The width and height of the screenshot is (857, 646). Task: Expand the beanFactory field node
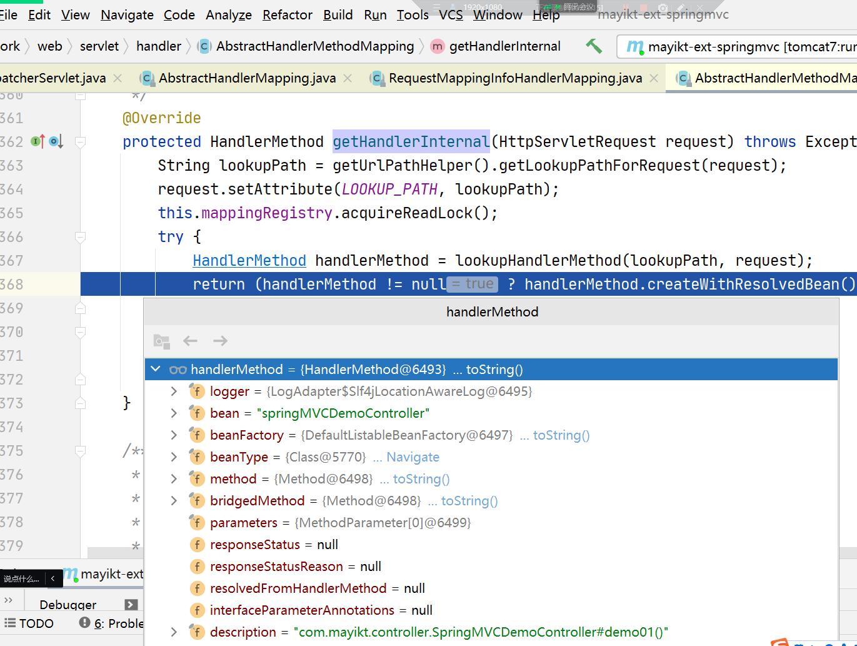[174, 435]
